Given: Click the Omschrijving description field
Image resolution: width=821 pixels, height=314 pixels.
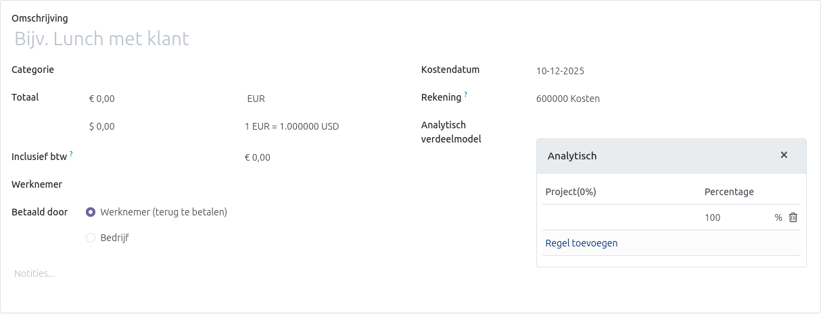Looking at the screenshot, I should 203,39.
